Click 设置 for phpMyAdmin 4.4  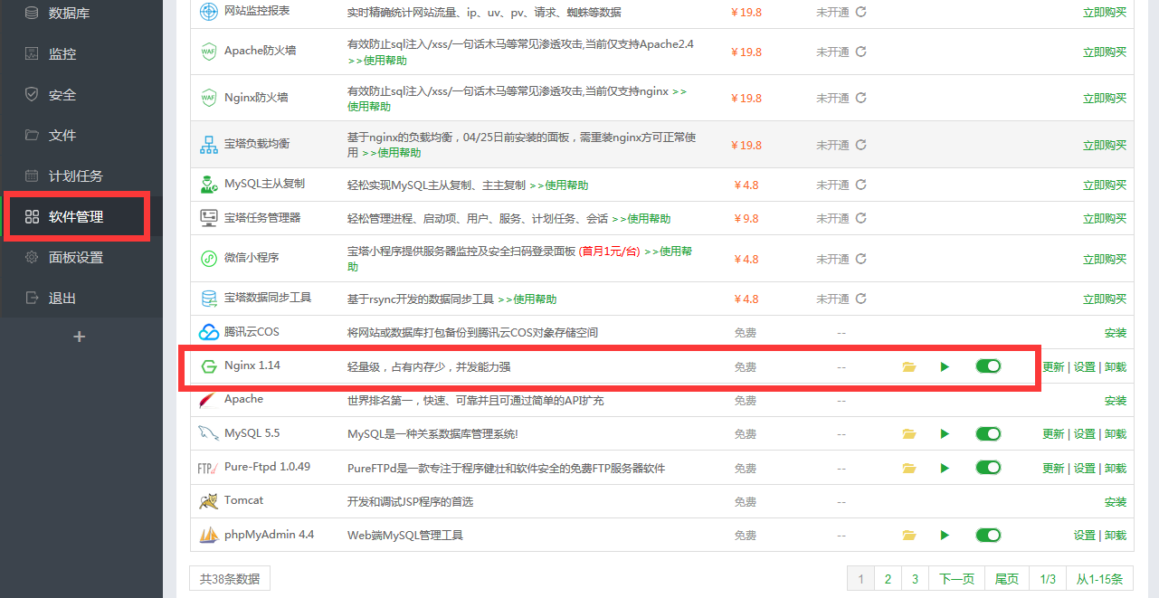[x=1084, y=536]
